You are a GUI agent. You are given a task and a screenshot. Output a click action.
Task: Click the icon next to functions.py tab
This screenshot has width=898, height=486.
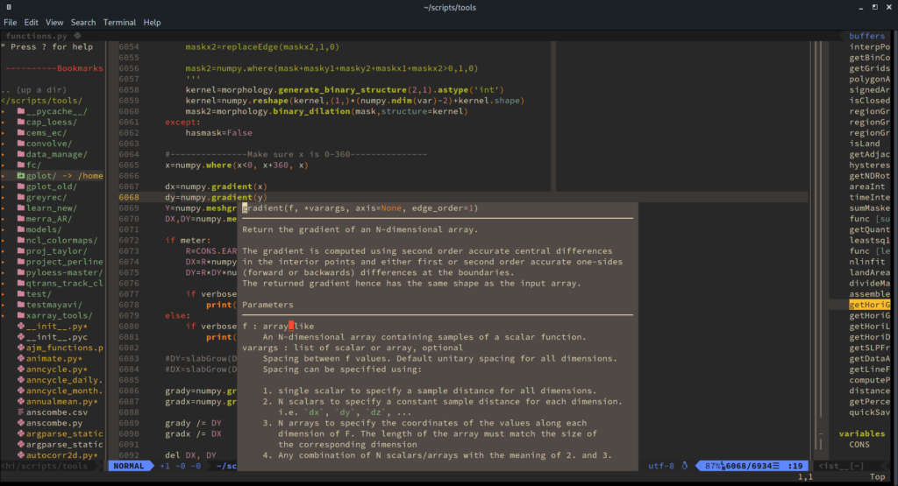pos(77,35)
